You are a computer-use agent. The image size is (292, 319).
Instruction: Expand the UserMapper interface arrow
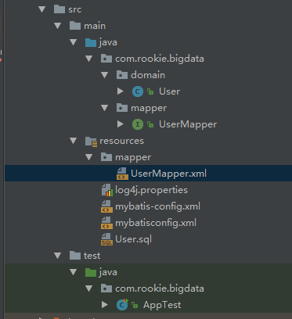pos(121,124)
